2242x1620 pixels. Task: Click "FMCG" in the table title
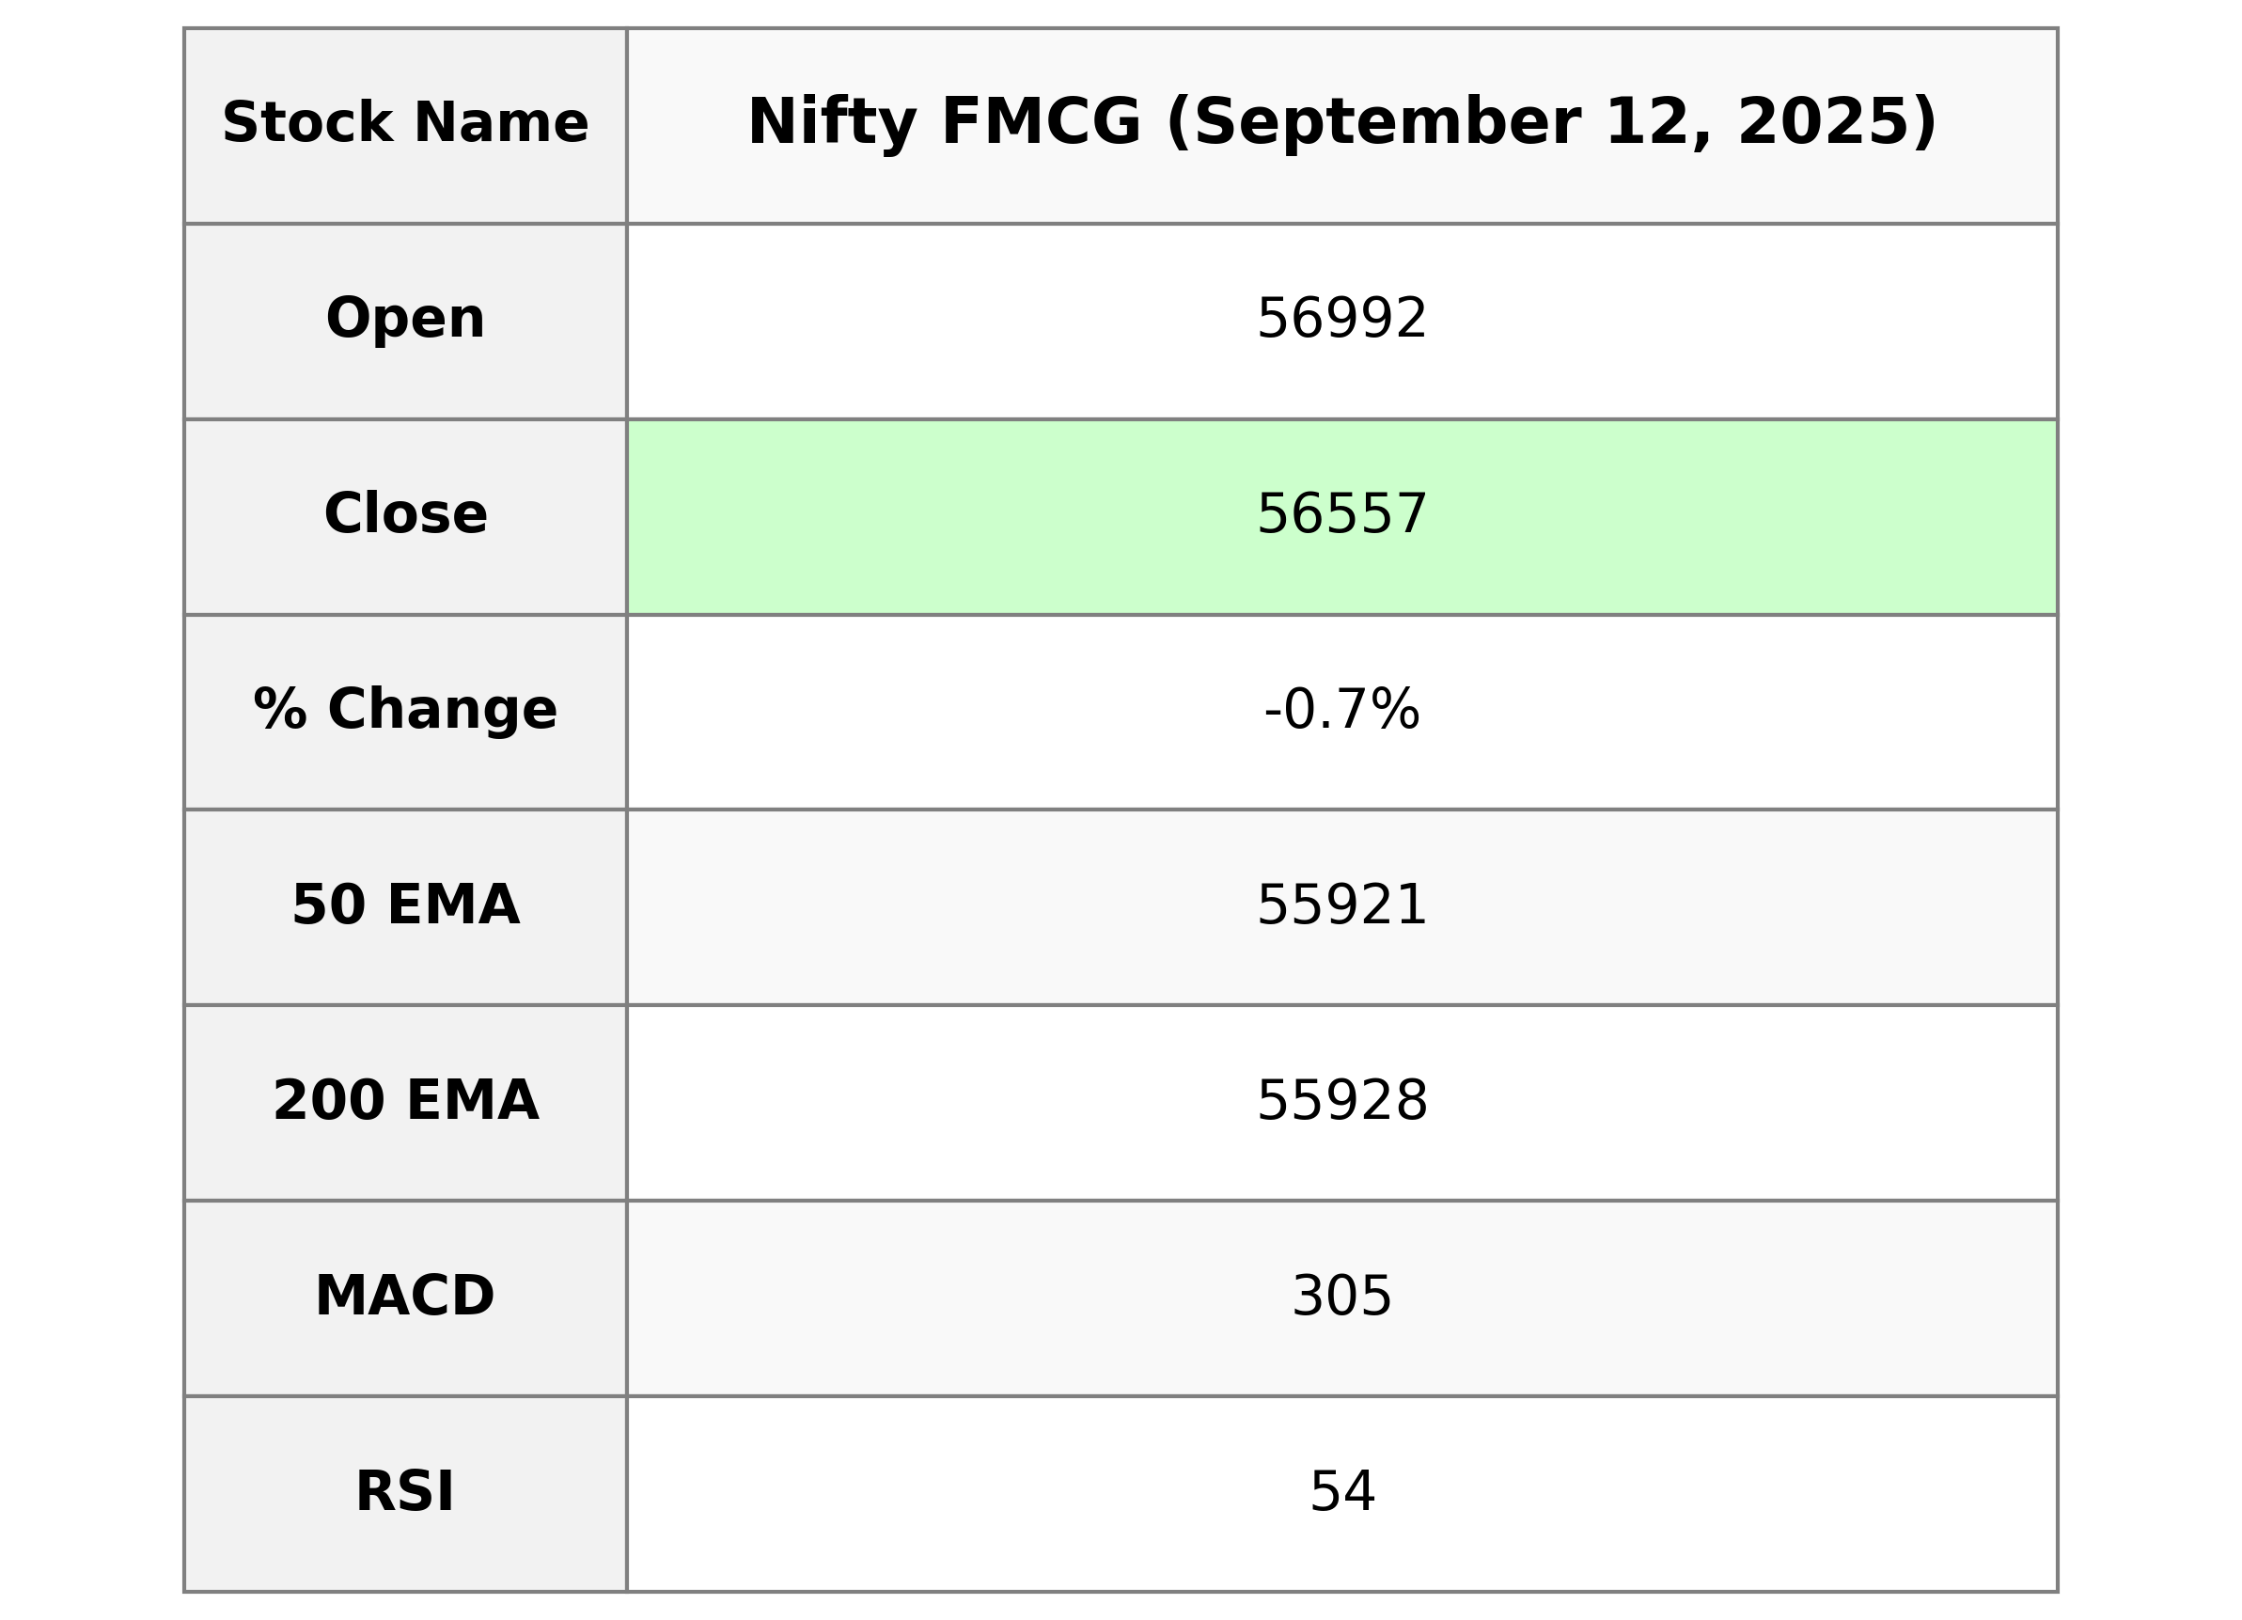pyautogui.click(x=1041, y=123)
